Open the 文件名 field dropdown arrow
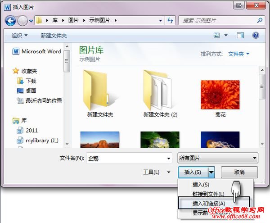The image size is (270, 223). (169, 158)
